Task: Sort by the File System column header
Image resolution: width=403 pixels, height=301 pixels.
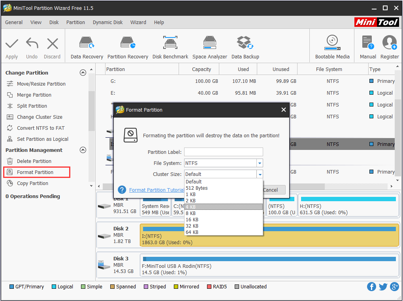Action: 333,69
